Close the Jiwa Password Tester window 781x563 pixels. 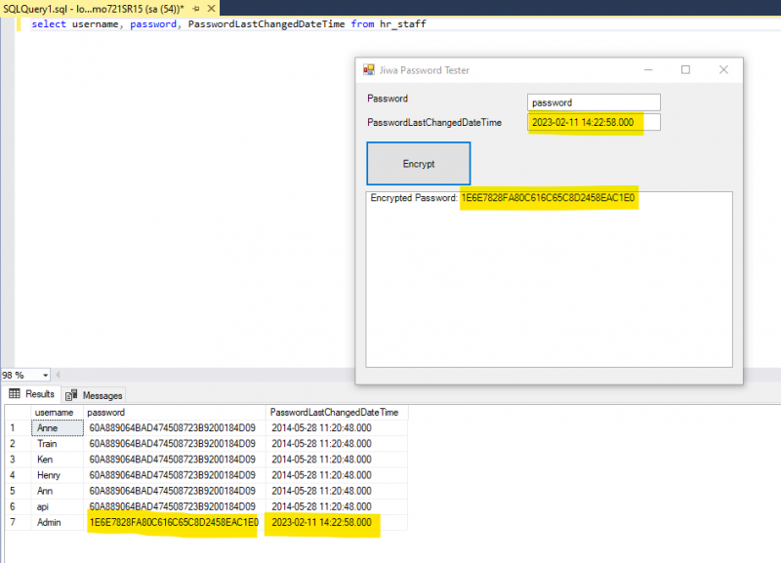click(723, 70)
